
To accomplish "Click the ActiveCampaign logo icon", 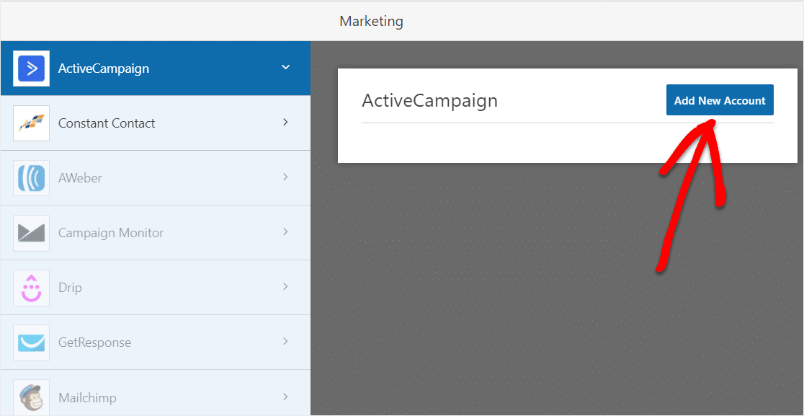I will pyautogui.click(x=31, y=68).
